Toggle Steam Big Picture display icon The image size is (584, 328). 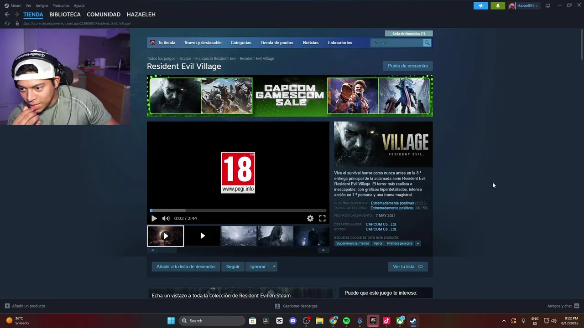548,5
